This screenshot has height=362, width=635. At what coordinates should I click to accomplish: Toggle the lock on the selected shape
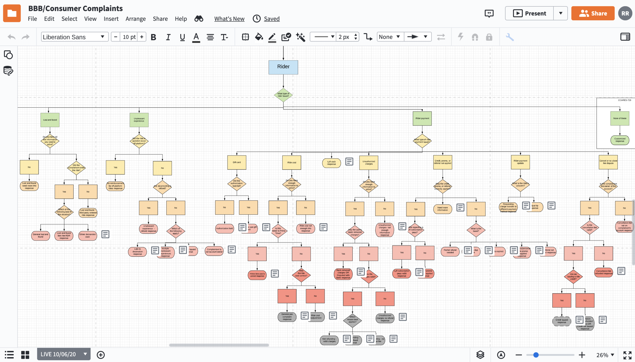click(489, 37)
